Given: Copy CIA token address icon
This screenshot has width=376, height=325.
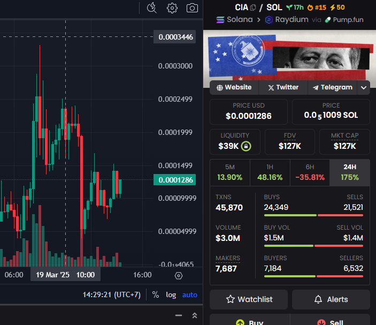Looking at the screenshot, I should tap(253, 7).
